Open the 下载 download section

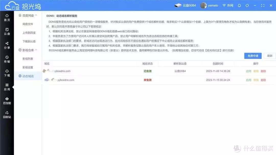(7, 73)
